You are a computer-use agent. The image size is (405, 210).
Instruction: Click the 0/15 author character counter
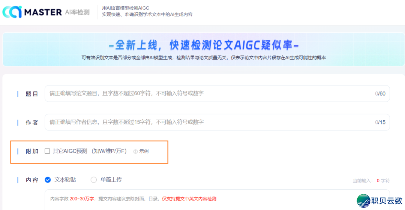coord(380,122)
